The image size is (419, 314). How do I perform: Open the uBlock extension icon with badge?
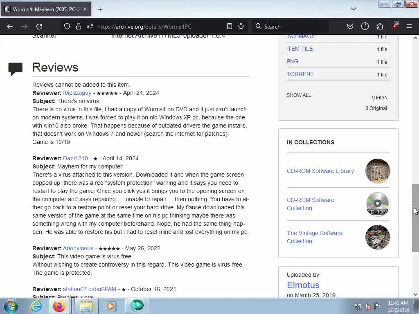[x=395, y=26]
